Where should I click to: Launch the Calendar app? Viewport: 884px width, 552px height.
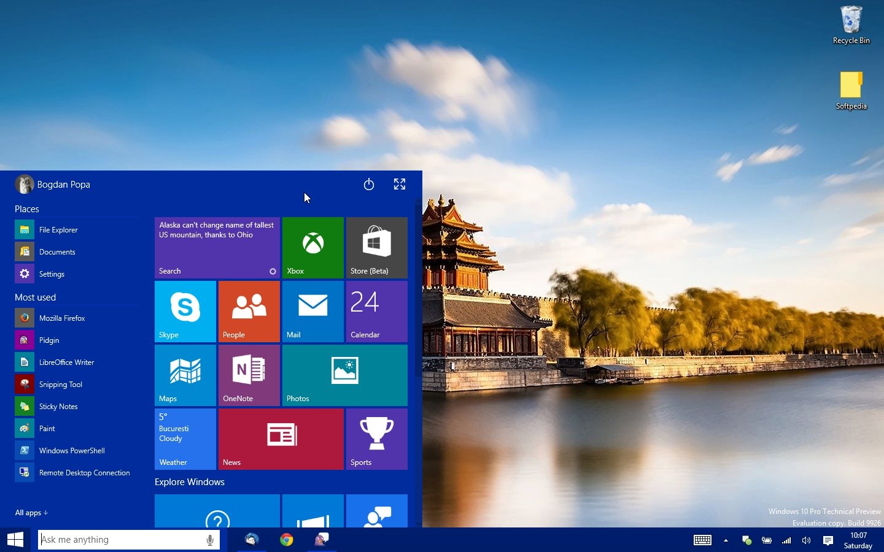pyautogui.click(x=376, y=311)
